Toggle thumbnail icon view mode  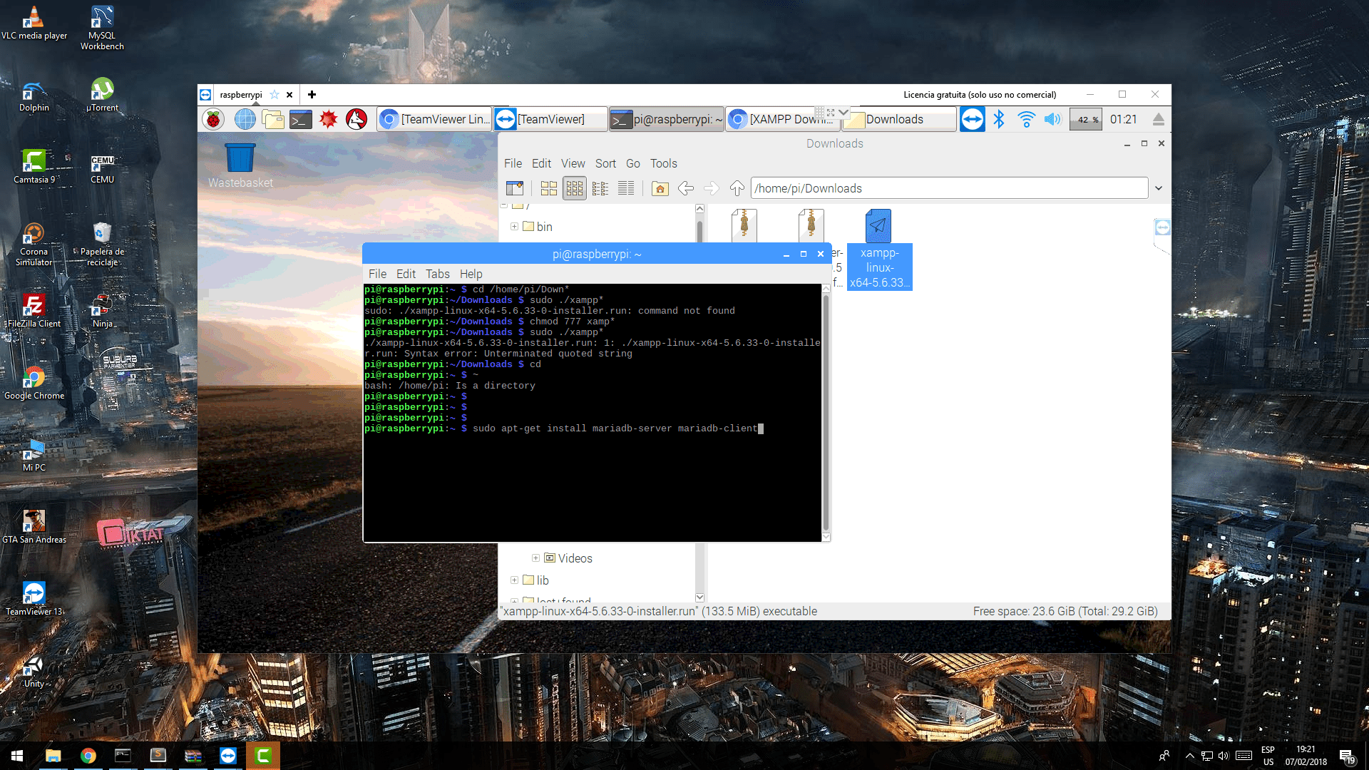tap(574, 188)
